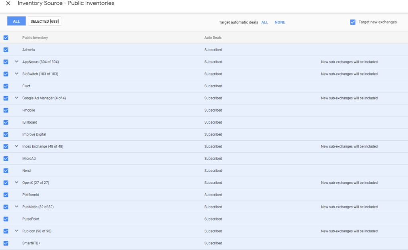Select OpenX (27 of 27) label

click(x=35, y=183)
